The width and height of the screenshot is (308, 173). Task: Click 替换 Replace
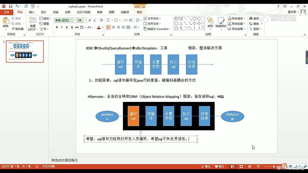tap(254, 23)
